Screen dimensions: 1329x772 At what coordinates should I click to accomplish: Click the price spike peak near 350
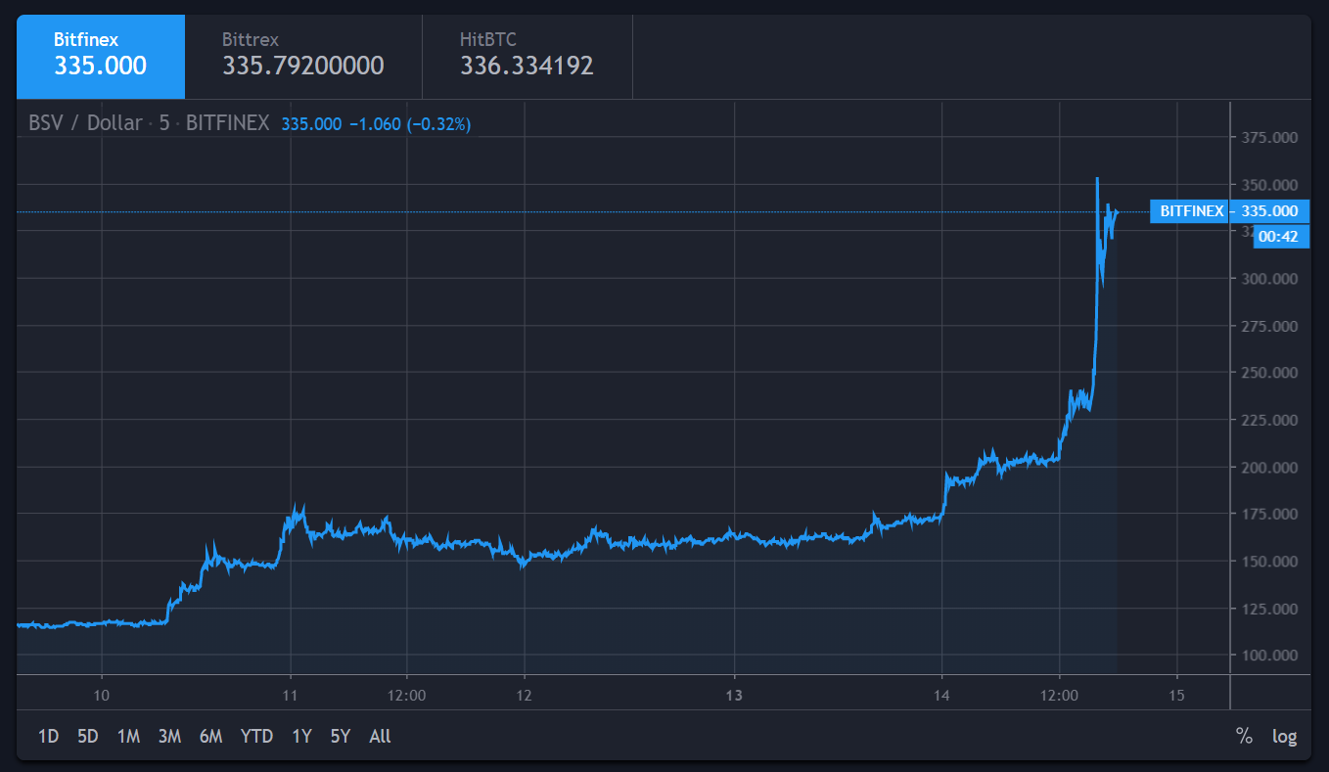coord(1097,179)
